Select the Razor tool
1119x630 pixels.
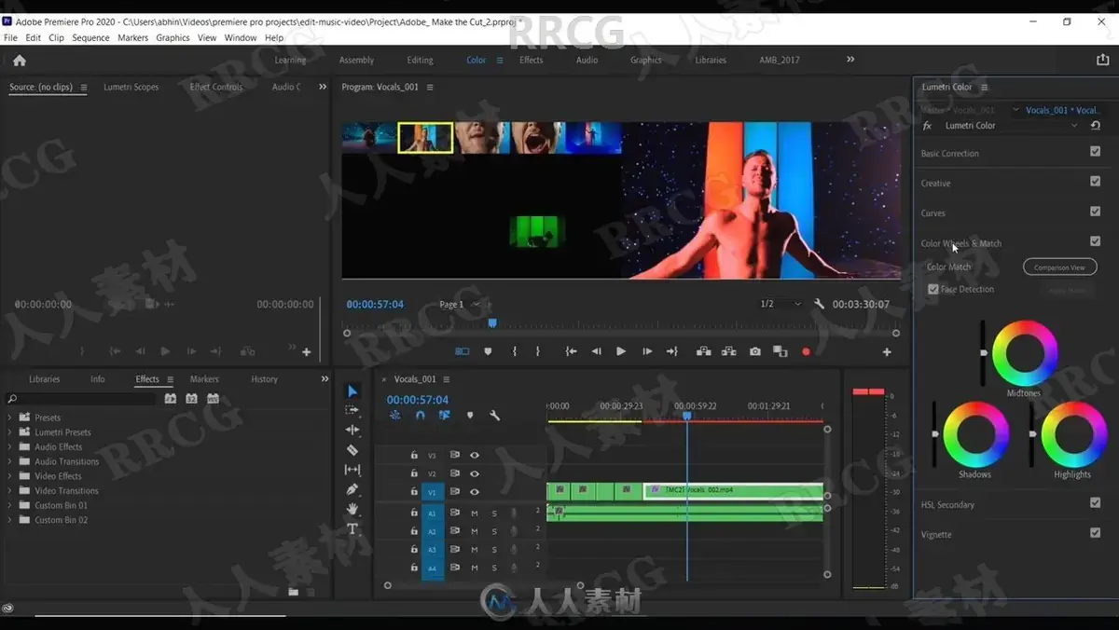pos(352,450)
